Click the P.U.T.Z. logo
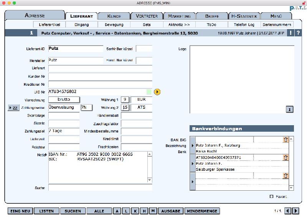The height and width of the screenshot is (219, 307). (298, 8)
